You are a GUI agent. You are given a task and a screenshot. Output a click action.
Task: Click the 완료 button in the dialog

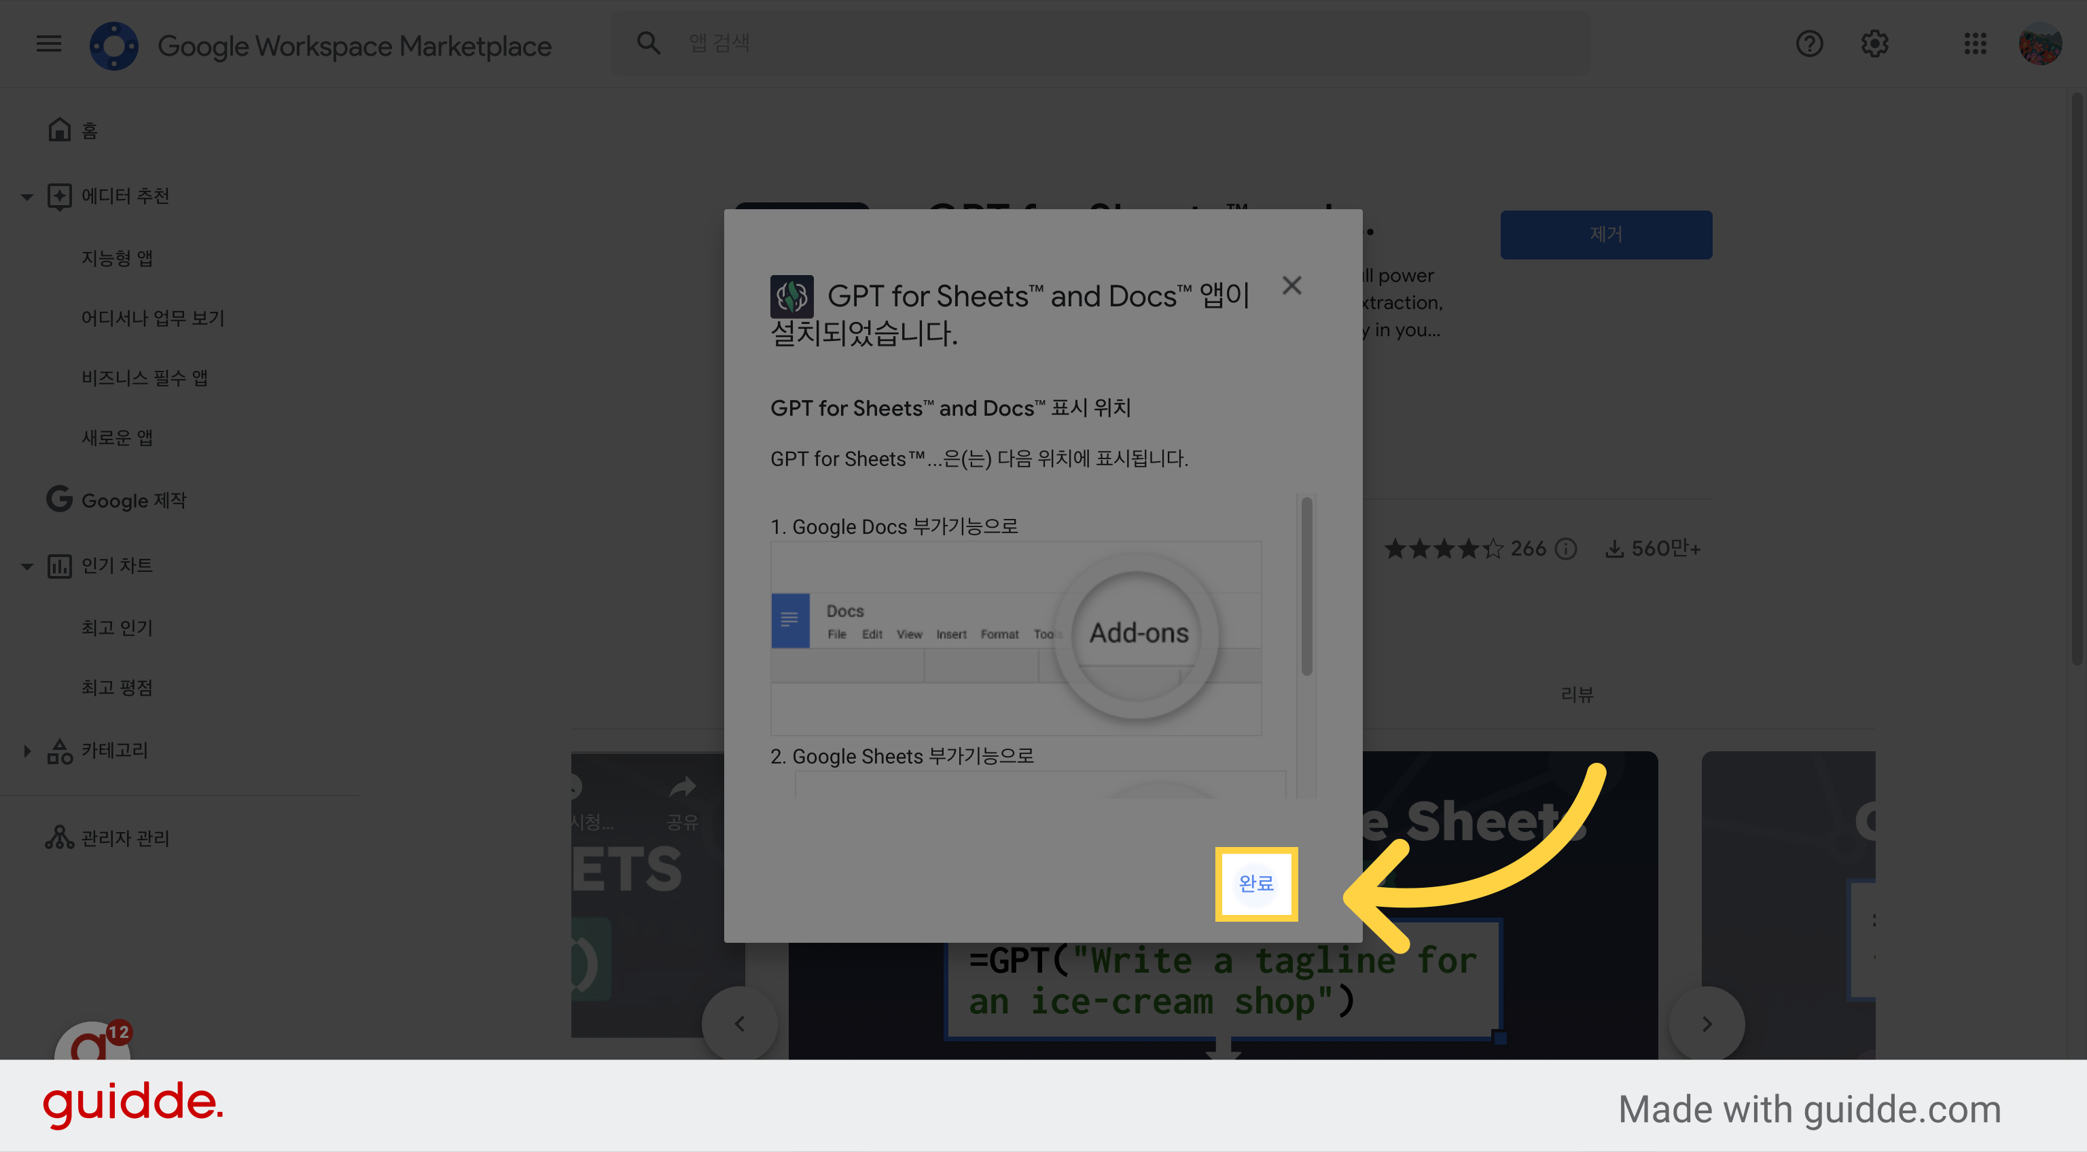click(1255, 884)
